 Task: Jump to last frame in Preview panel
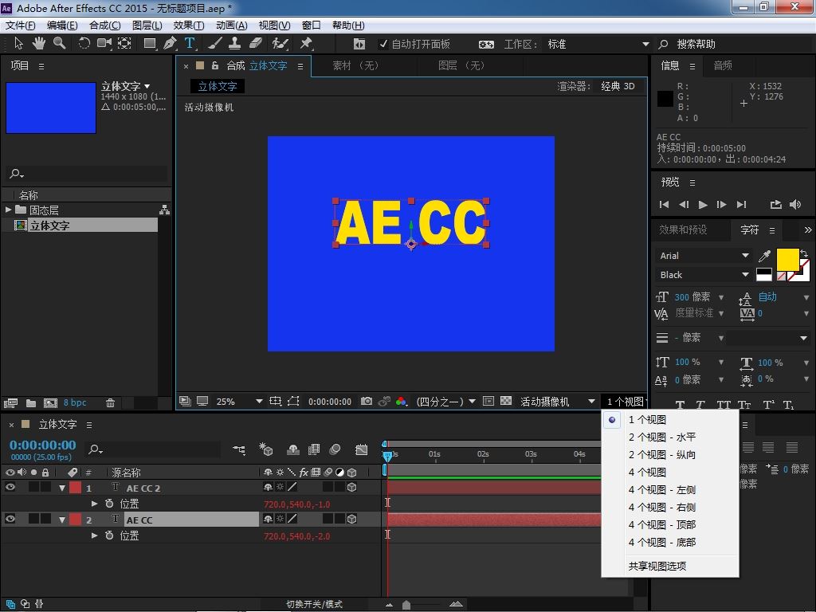pos(742,205)
